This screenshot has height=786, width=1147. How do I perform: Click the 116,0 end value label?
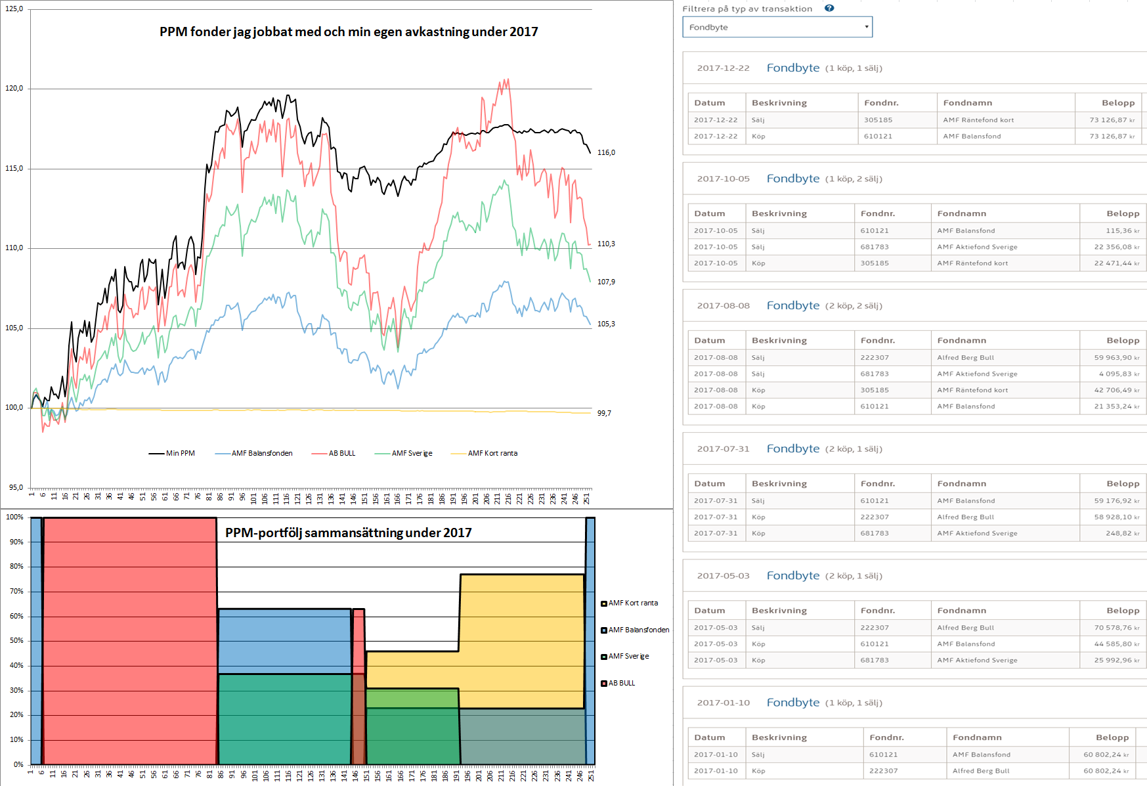(x=606, y=152)
